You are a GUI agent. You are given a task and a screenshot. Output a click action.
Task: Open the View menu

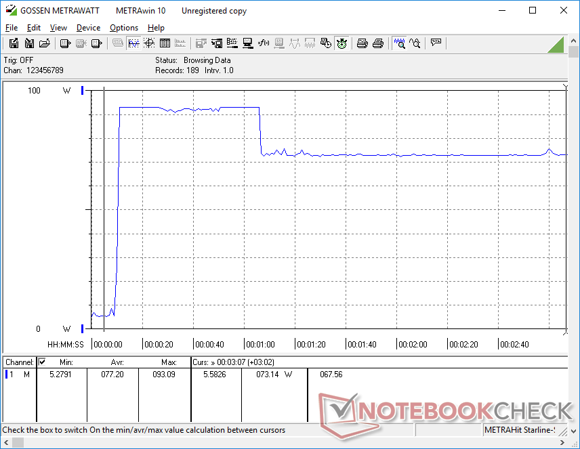click(58, 28)
